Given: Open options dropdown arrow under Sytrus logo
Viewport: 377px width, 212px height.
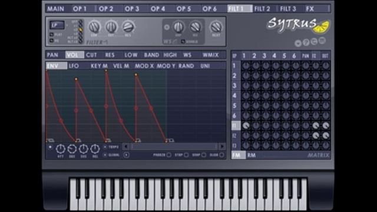Looking at the screenshot, I should pos(298,44).
